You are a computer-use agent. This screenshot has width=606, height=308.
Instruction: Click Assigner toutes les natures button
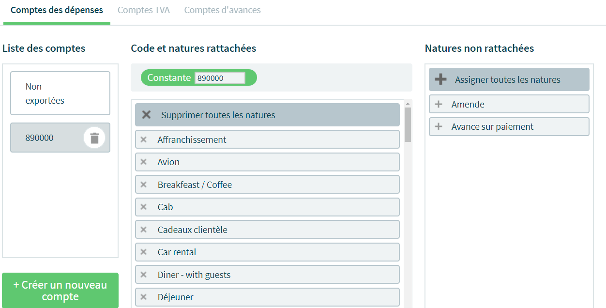(x=509, y=79)
